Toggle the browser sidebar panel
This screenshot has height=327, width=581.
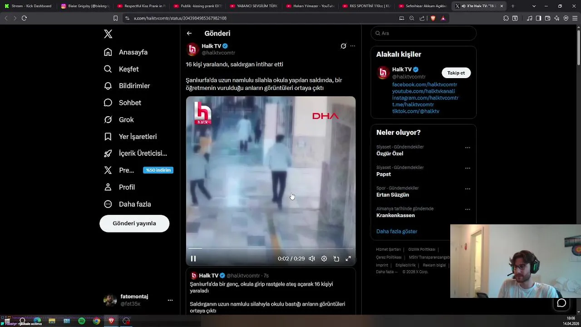coord(538,18)
